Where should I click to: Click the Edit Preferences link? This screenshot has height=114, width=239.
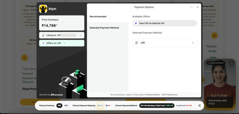point(170,94)
